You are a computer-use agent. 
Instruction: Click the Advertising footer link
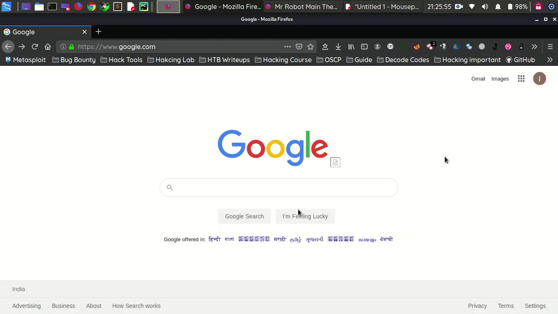point(27,306)
